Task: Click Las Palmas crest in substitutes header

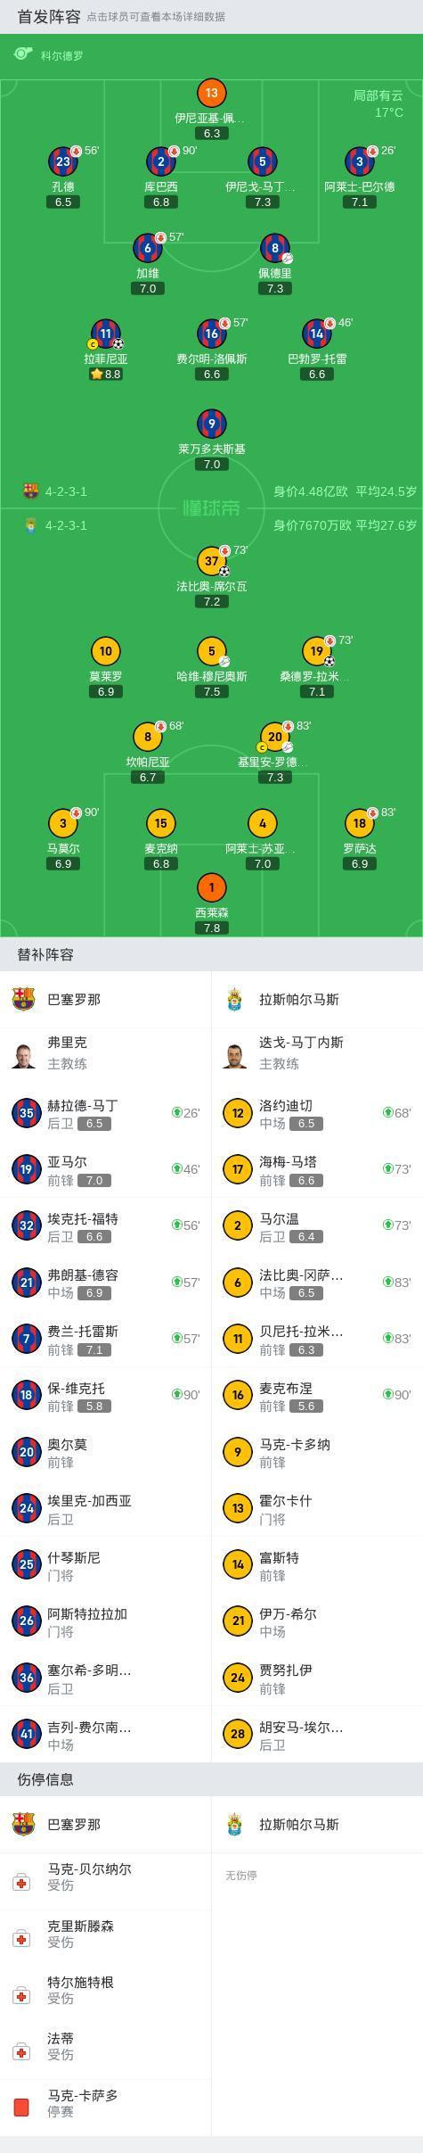Action: tap(235, 999)
